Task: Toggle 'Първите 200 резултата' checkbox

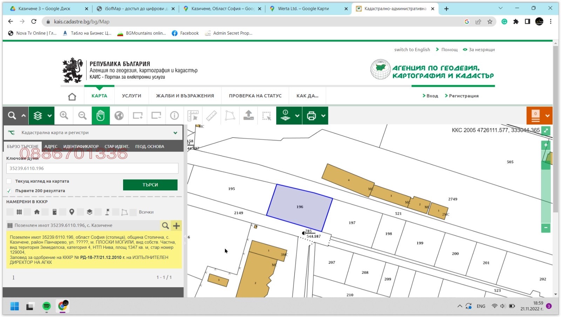Action: [9, 191]
